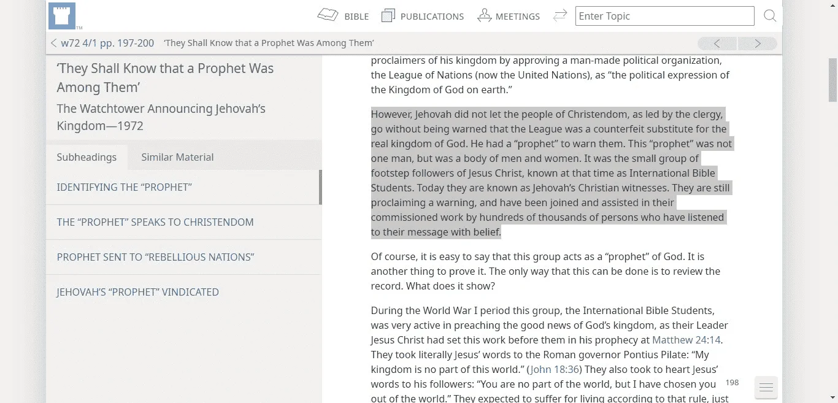
Task: Click the page number 198 marker
Action: (x=732, y=383)
